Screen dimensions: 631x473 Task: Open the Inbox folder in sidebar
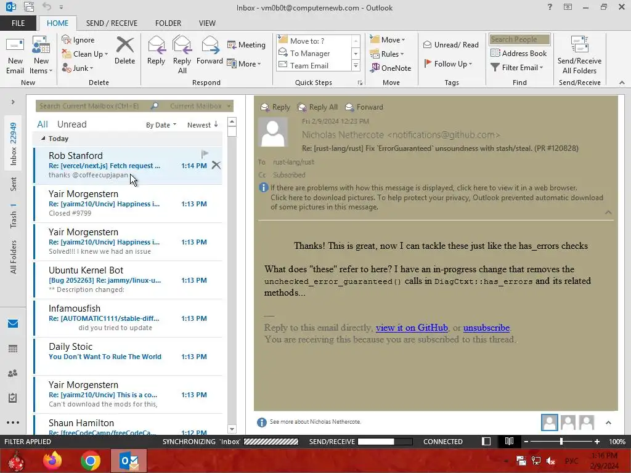click(x=14, y=144)
